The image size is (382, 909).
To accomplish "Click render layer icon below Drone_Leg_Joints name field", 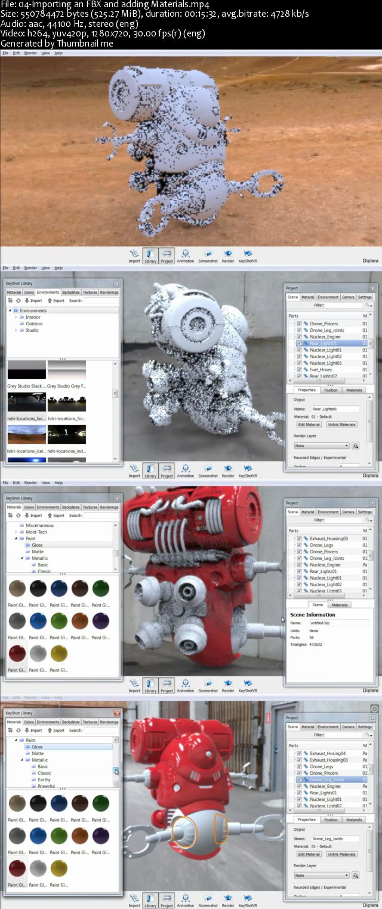I will (355, 875).
